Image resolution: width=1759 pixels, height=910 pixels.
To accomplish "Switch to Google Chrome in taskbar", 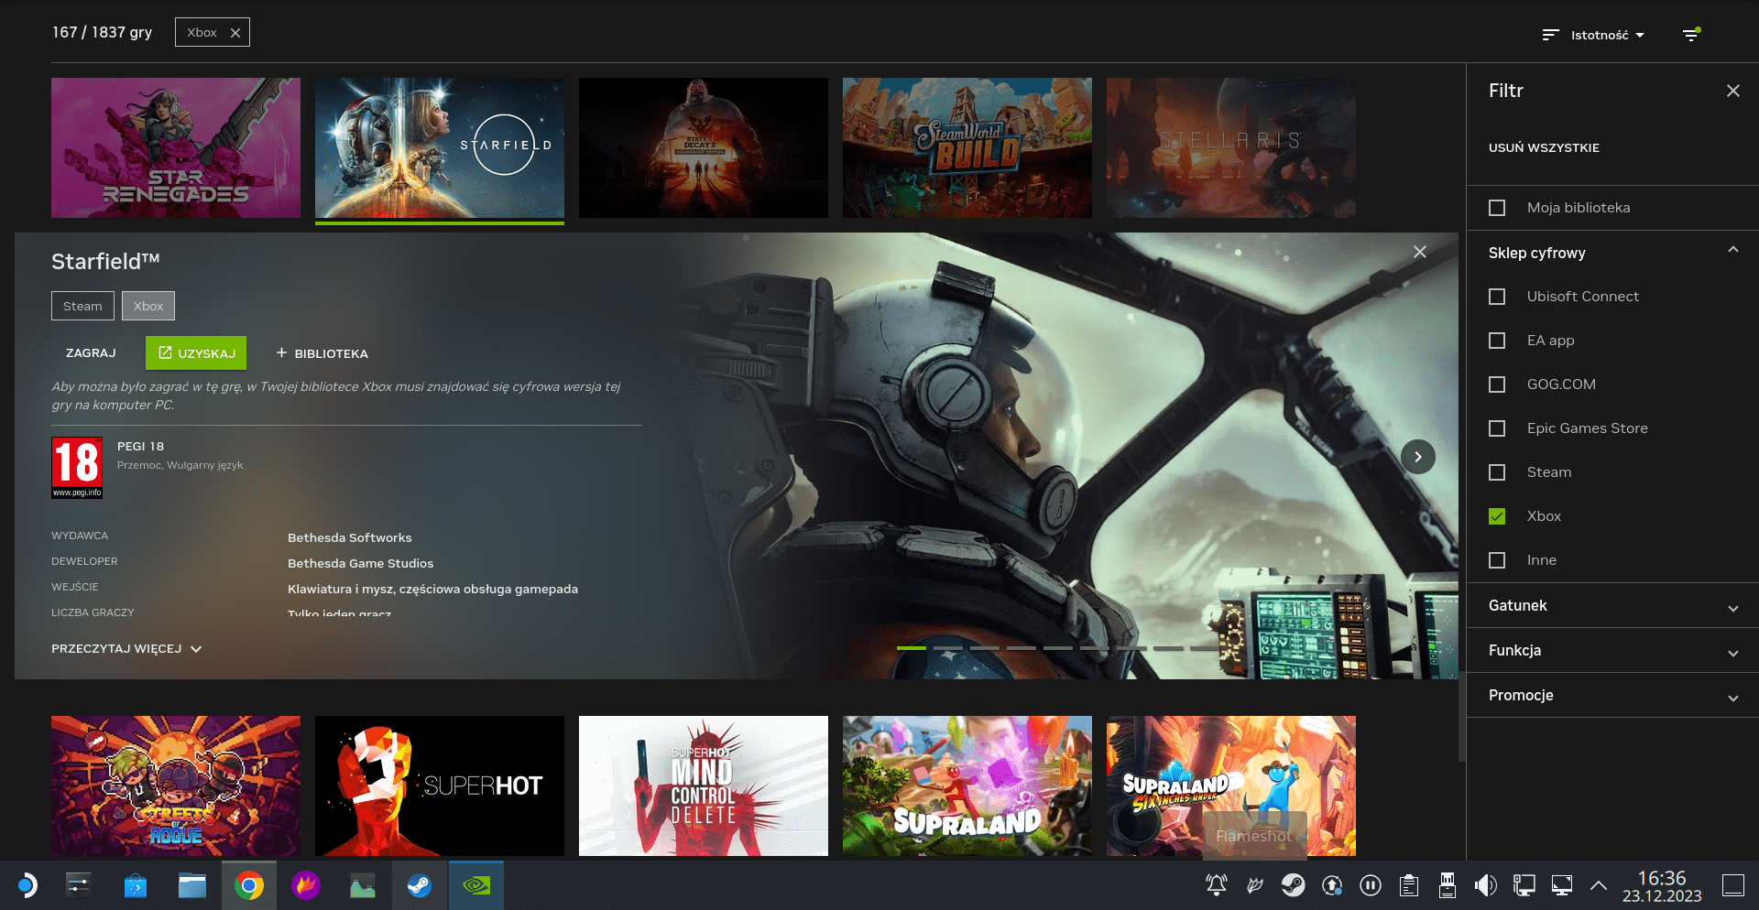I will click(249, 885).
